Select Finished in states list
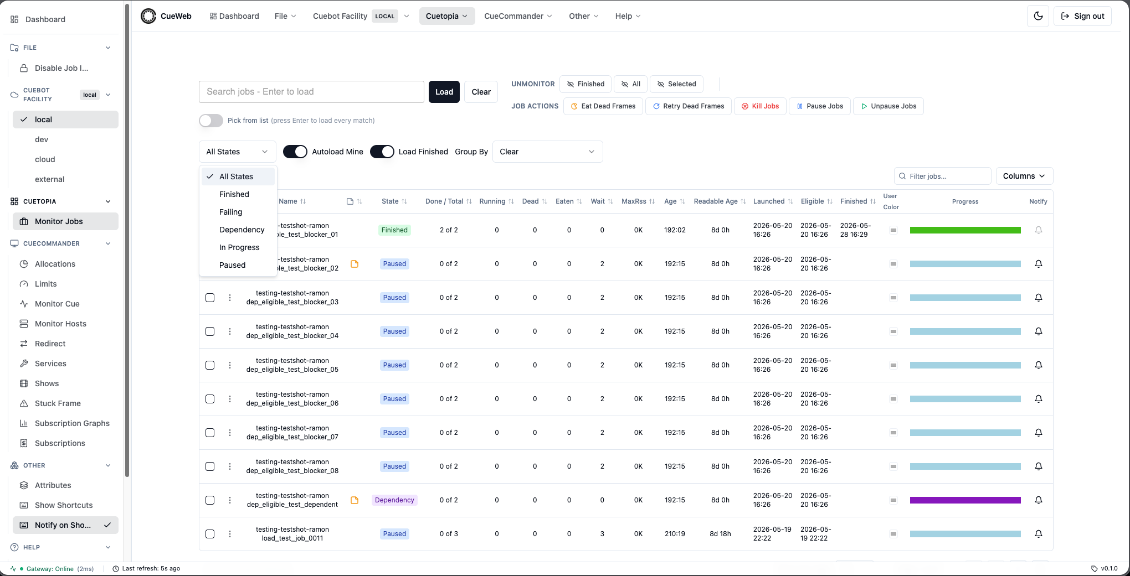1130x576 pixels. pos(238,194)
